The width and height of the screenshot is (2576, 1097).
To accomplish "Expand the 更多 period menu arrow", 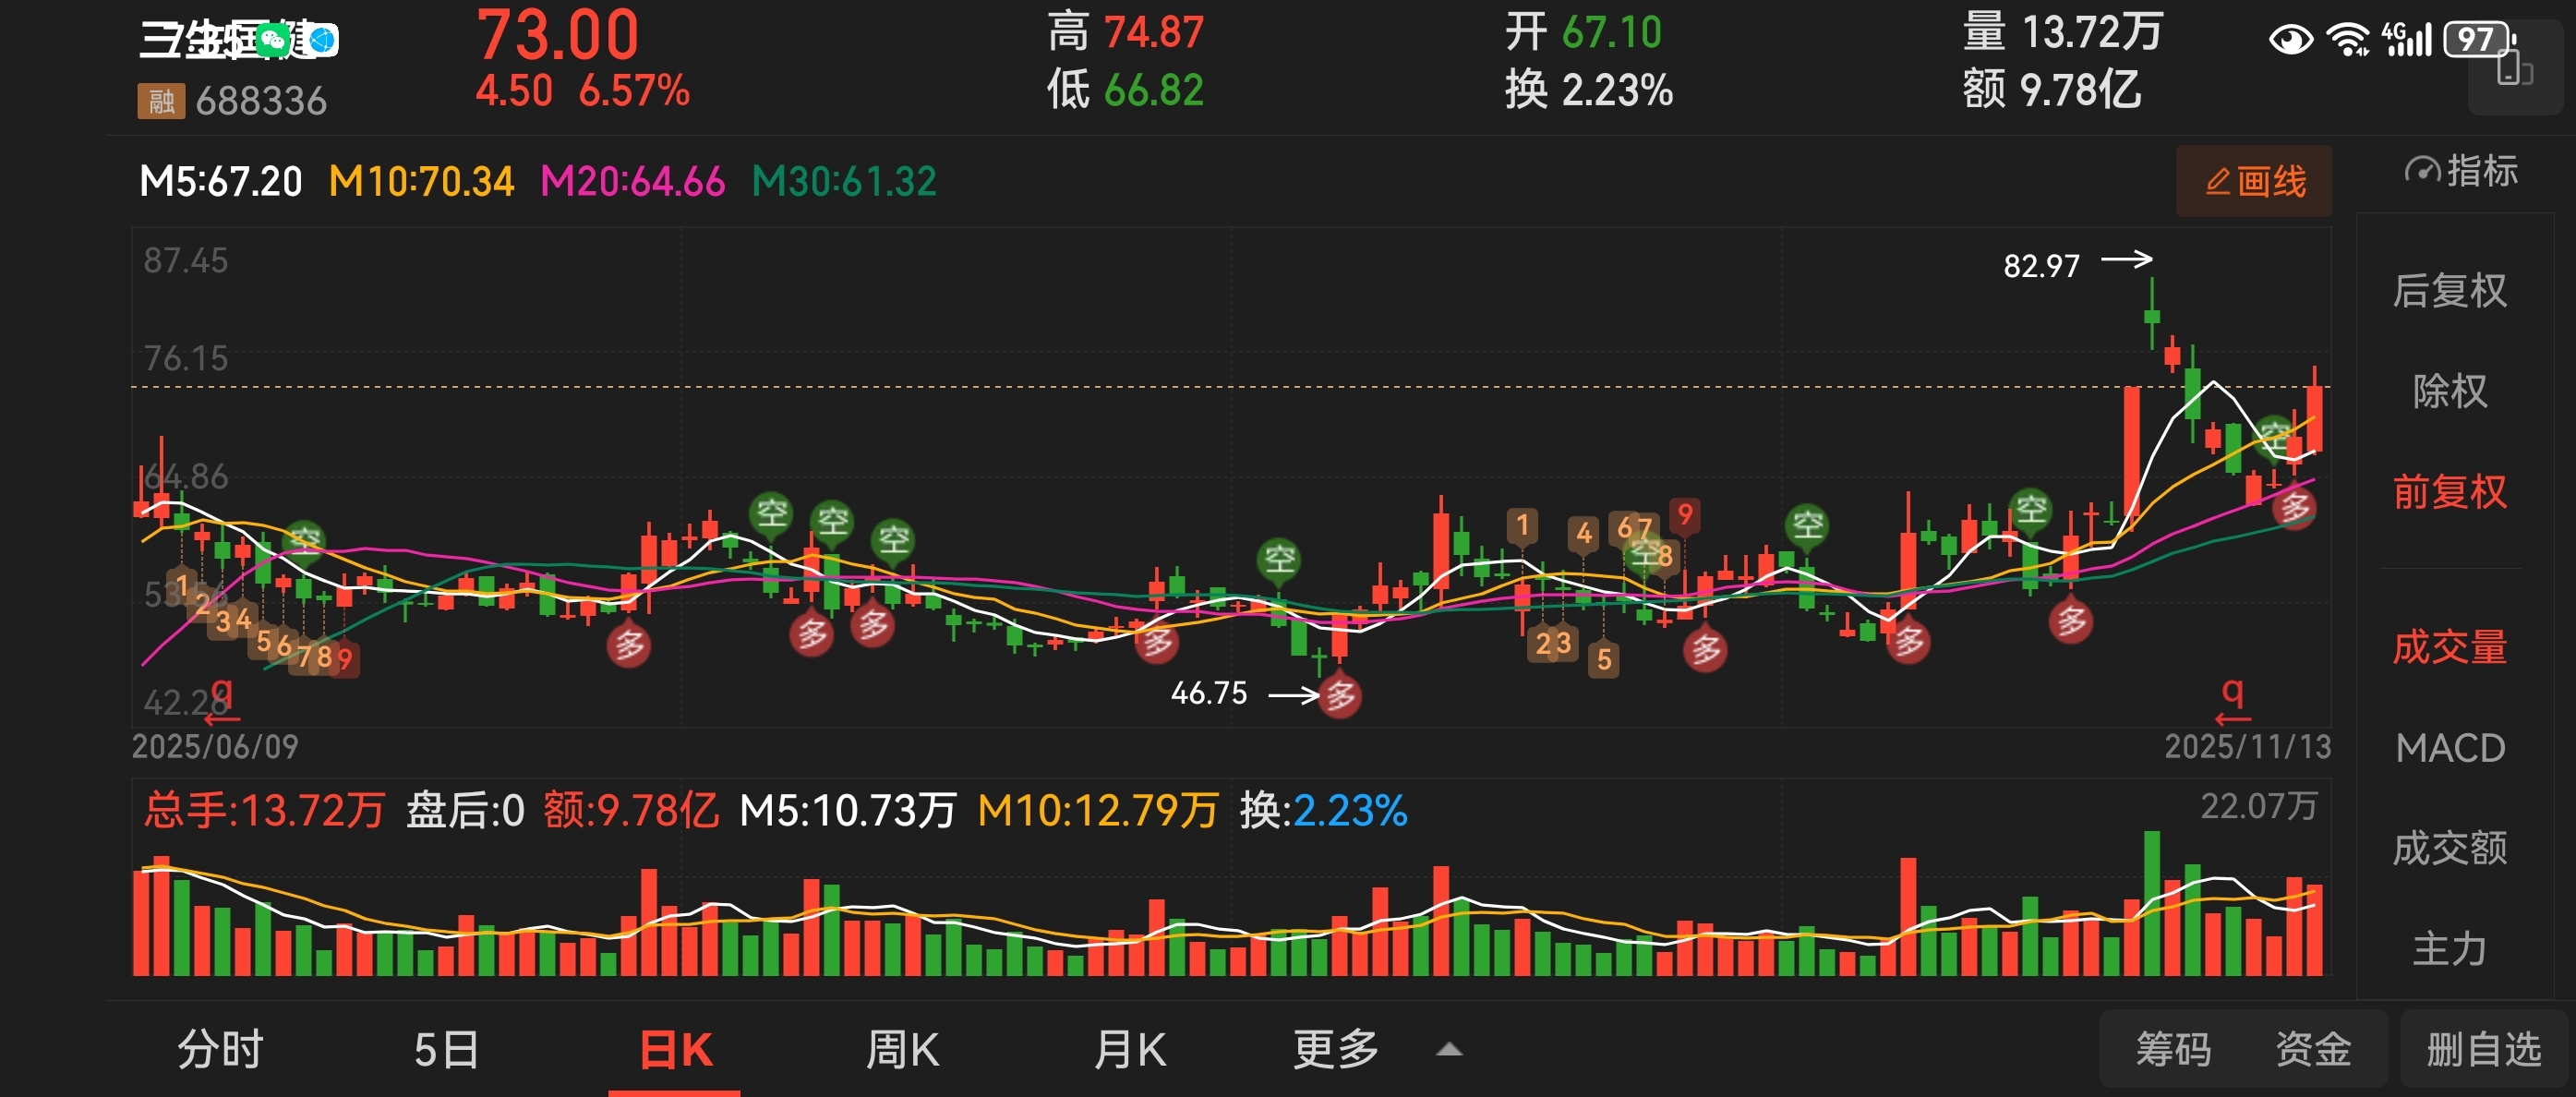I will 1449,1050.
